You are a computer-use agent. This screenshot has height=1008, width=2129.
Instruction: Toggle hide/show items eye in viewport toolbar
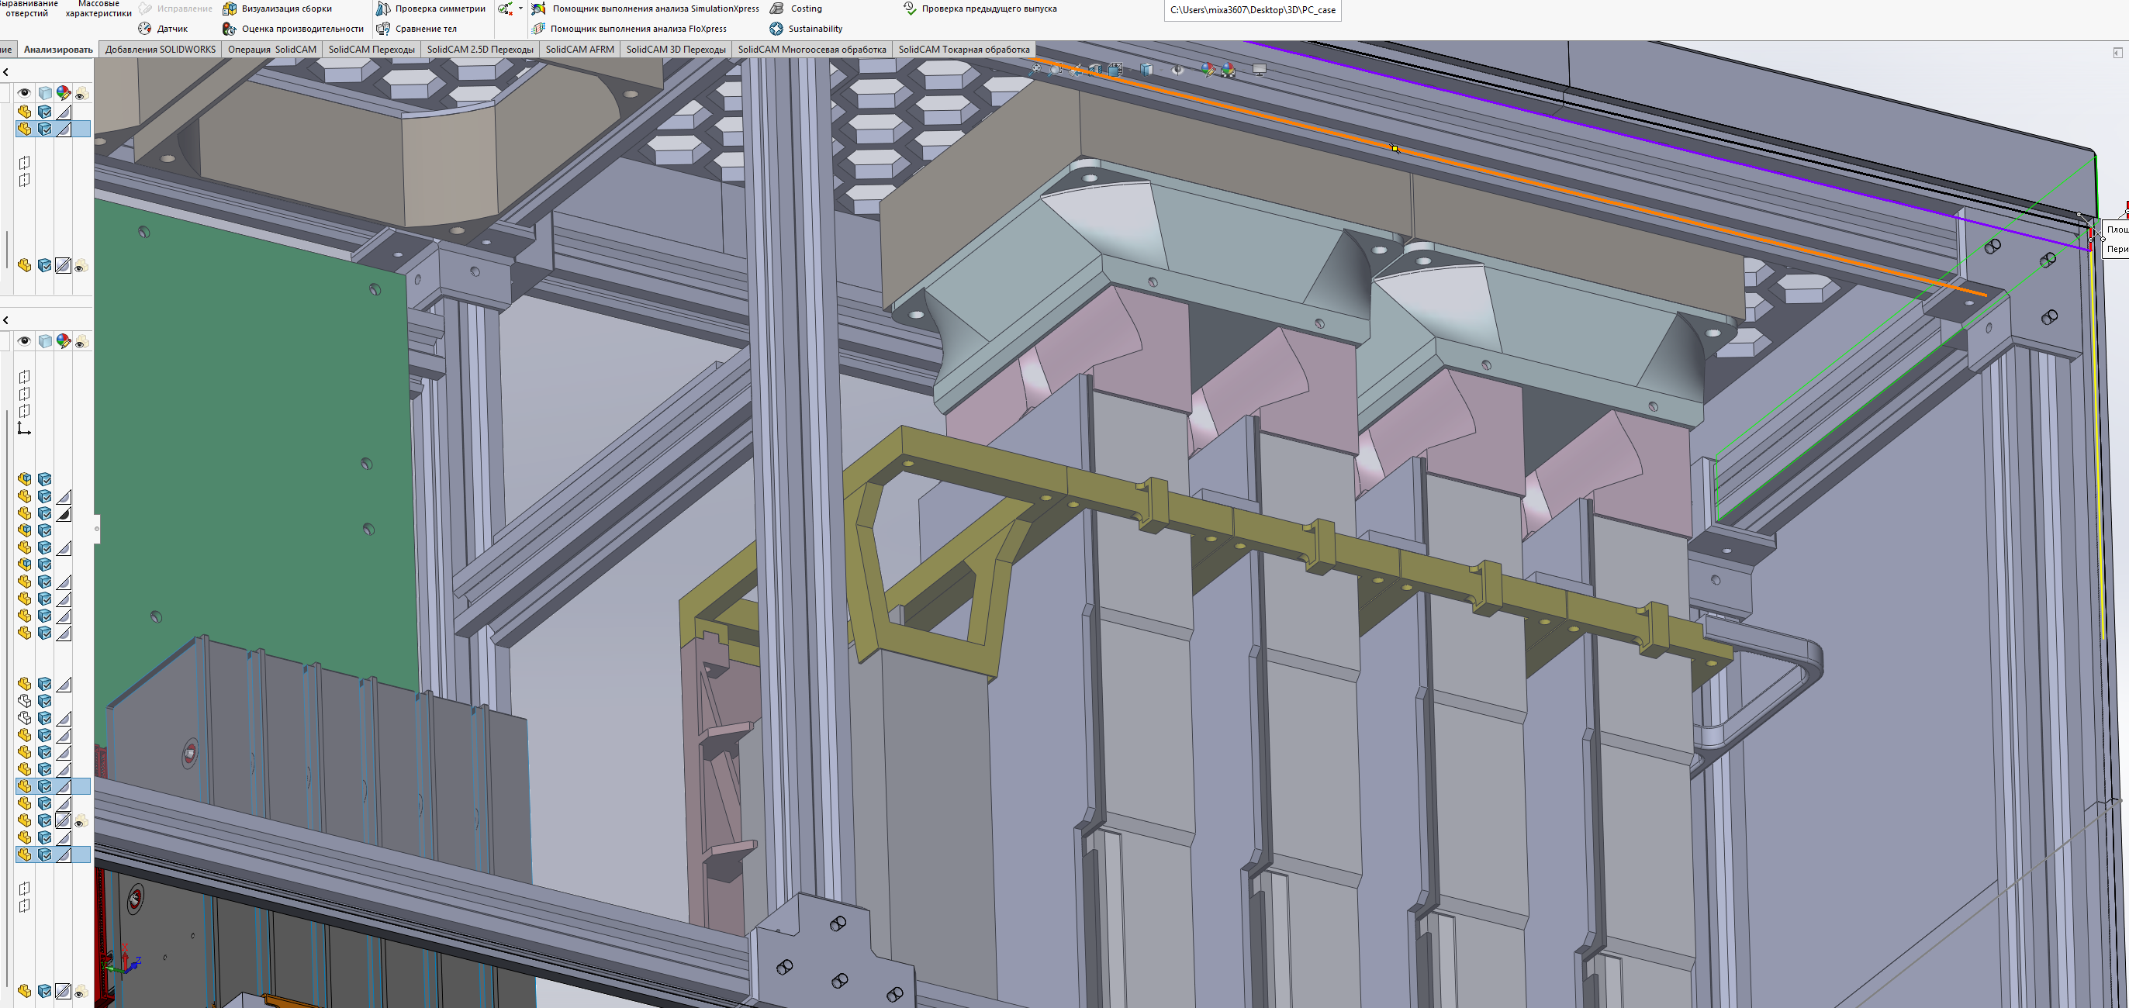click(1177, 71)
